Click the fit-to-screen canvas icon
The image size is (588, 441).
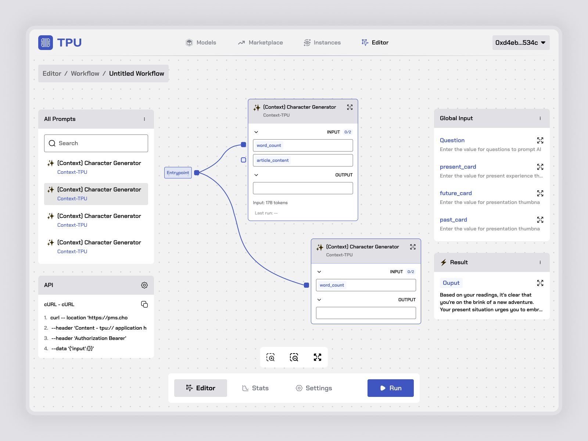318,357
